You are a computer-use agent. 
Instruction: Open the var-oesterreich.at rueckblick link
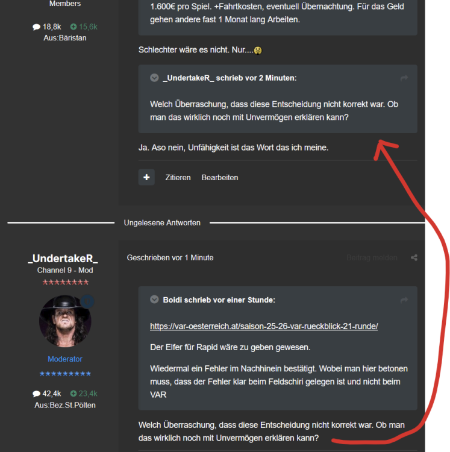264,326
